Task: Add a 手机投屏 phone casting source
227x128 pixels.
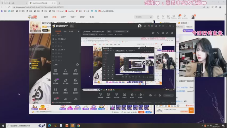Action: pos(116,96)
